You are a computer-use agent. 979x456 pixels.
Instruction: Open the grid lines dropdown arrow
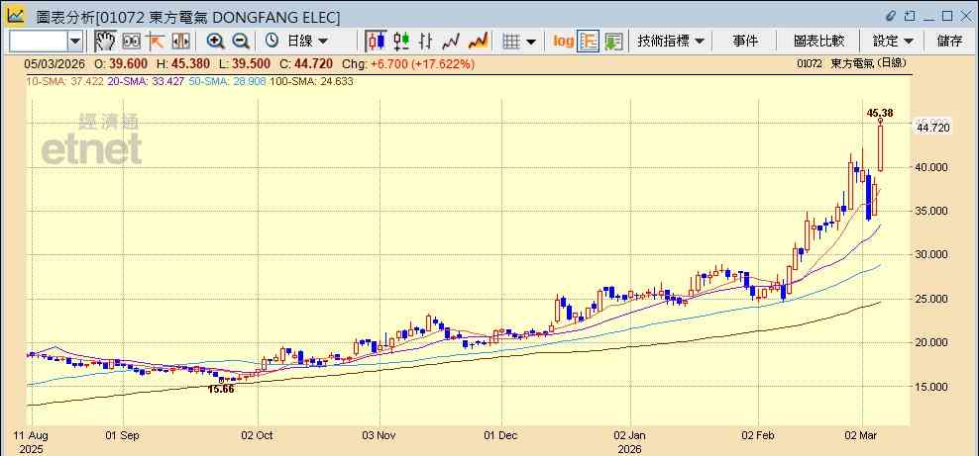(531, 42)
